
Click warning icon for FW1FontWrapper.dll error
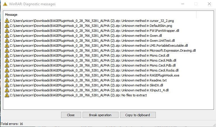coord(7,31)
